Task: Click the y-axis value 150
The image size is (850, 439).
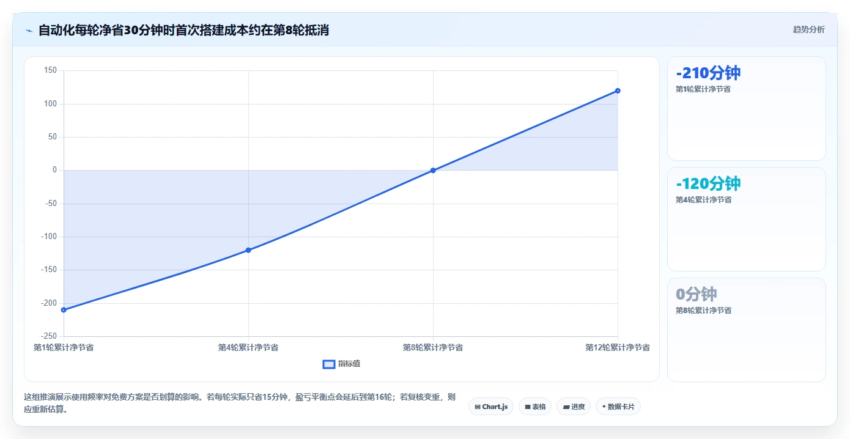Action: click(x=51, y=71)
